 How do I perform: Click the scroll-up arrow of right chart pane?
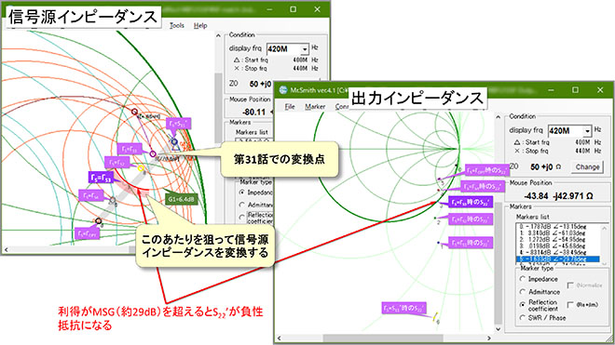(499, 116)
